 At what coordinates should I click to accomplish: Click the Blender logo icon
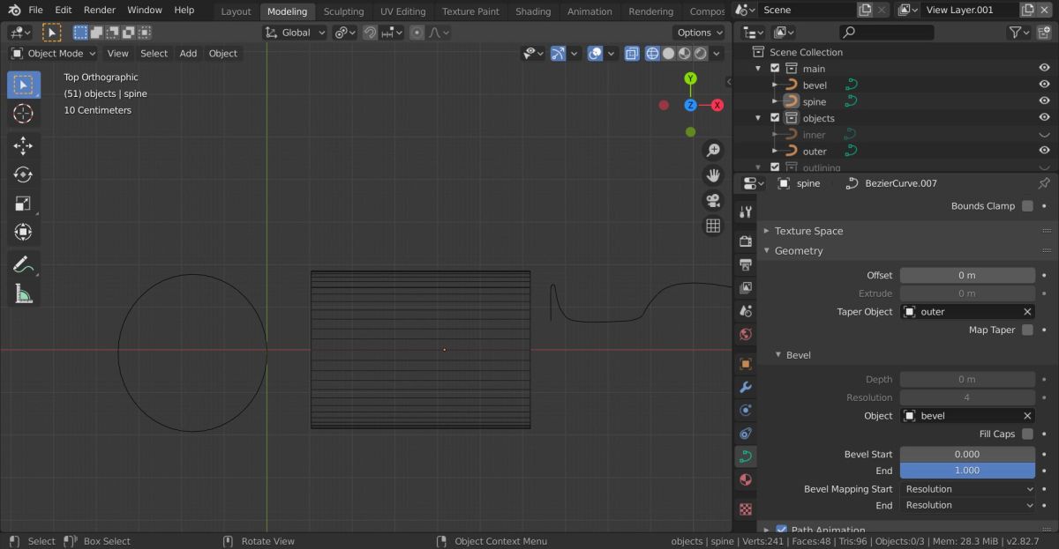[13, 10]
